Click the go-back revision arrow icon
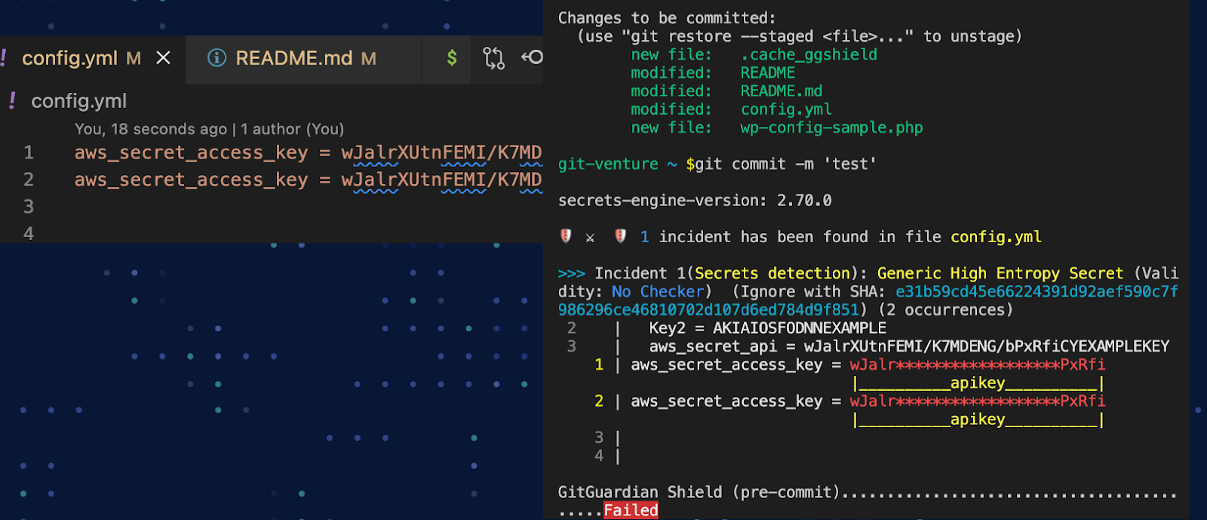This screenshot has height=520, width=1207. [532, 57]
